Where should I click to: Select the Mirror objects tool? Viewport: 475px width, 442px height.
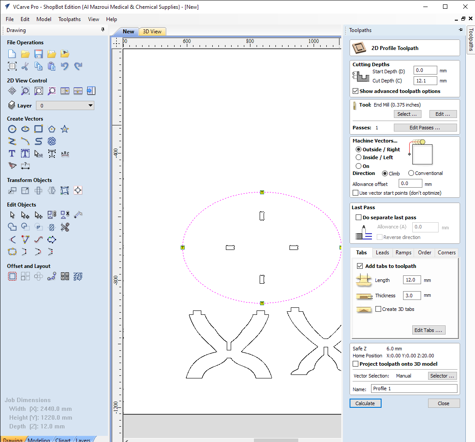point(52,191)
